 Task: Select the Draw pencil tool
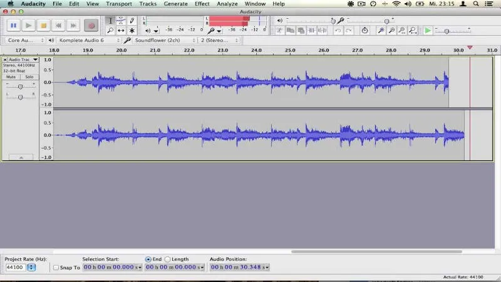pyautogui.click(x=132, y=21)
